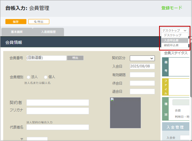The image size is (192, 141).
Task: Click the 会員ステイタス heading
Action: pyautogui.click(x=176, y=53)
